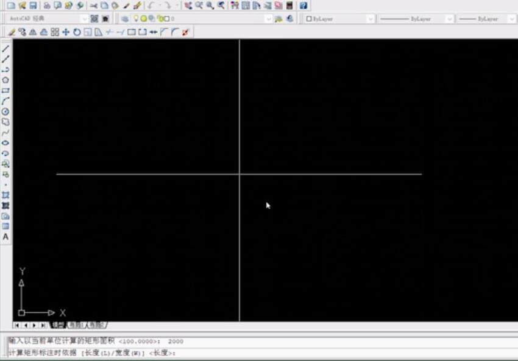Select the Revision Cloud tool
The height and width of the screenshot is (361, 518).
tap(5, 122)
